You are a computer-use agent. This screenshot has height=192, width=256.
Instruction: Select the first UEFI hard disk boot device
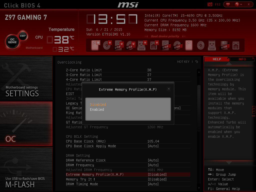95,45
